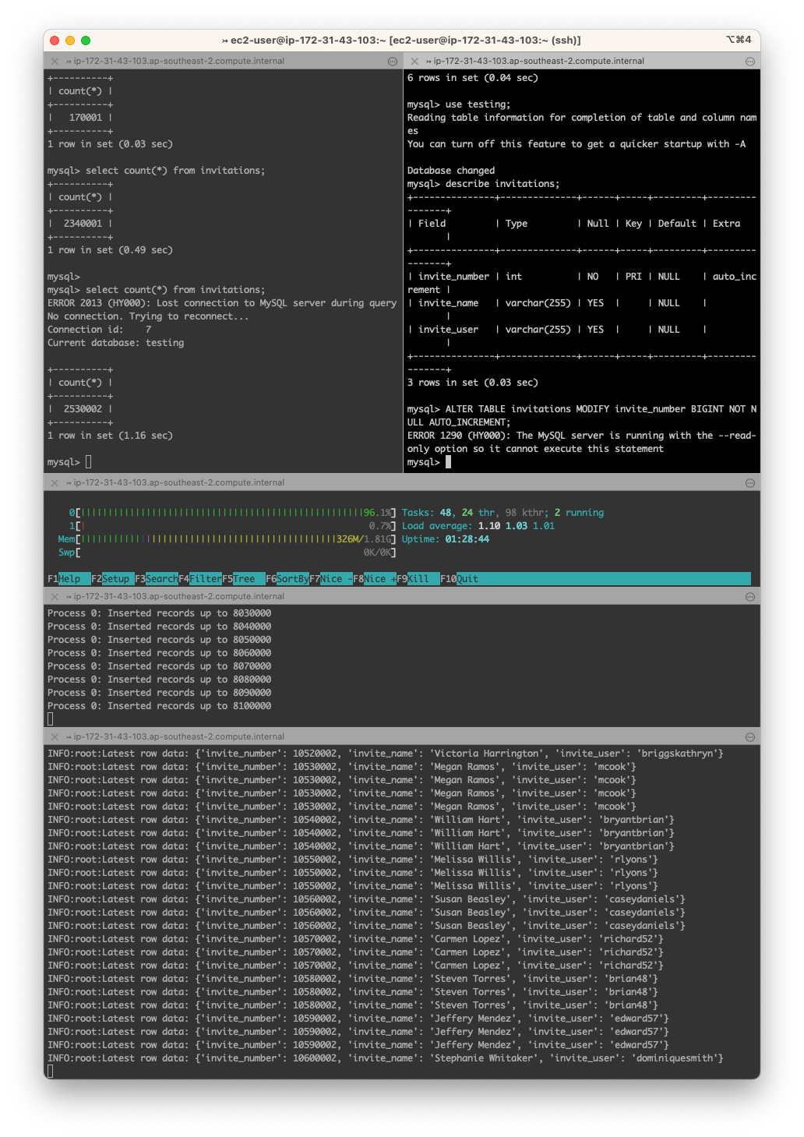Click the green zoom window light
The width and height of the screenshot is (804, 1137).
click(86, 41)
